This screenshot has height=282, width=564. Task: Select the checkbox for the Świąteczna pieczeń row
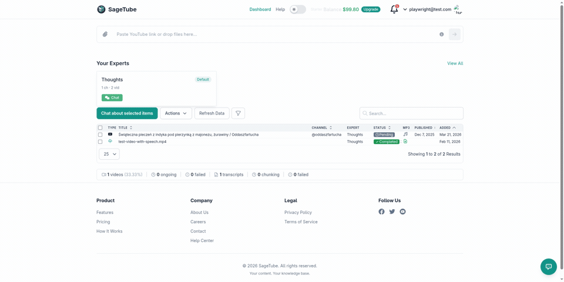pyautogui.click(x=100, y=135)
